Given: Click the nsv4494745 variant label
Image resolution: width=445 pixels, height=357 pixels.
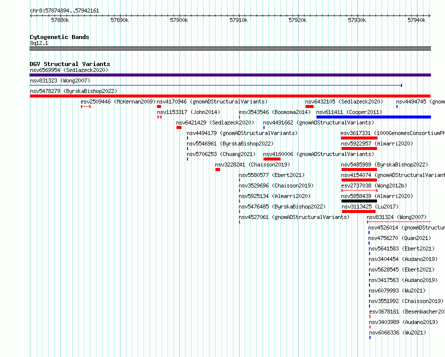Looking at the screenshot, I should (420, 101).
